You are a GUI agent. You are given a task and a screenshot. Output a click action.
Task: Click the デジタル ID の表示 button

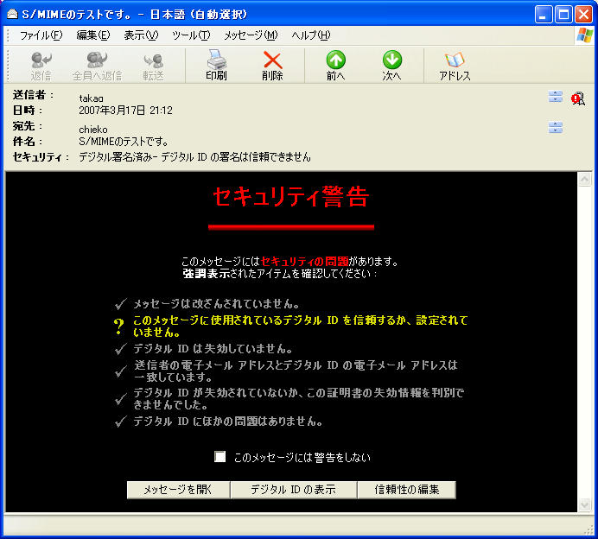coord(293,490)
